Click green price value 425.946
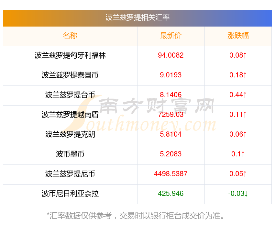 pos(170,194)
